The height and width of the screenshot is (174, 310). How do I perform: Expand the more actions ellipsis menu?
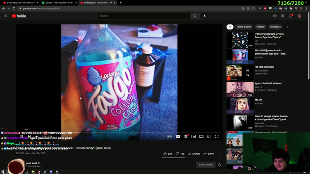click(219, 154)
